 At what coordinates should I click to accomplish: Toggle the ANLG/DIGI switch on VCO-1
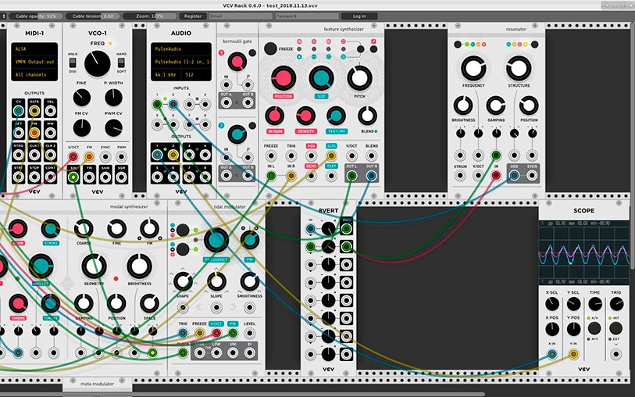click(x=73, y=63)
